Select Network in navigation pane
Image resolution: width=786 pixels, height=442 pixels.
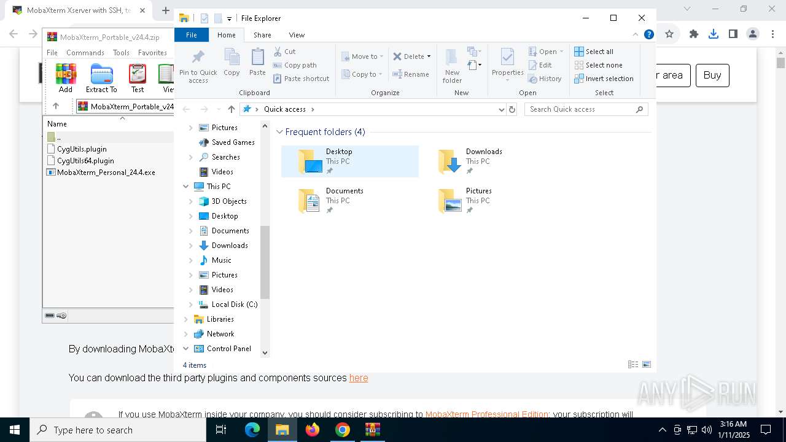[220, 334]
